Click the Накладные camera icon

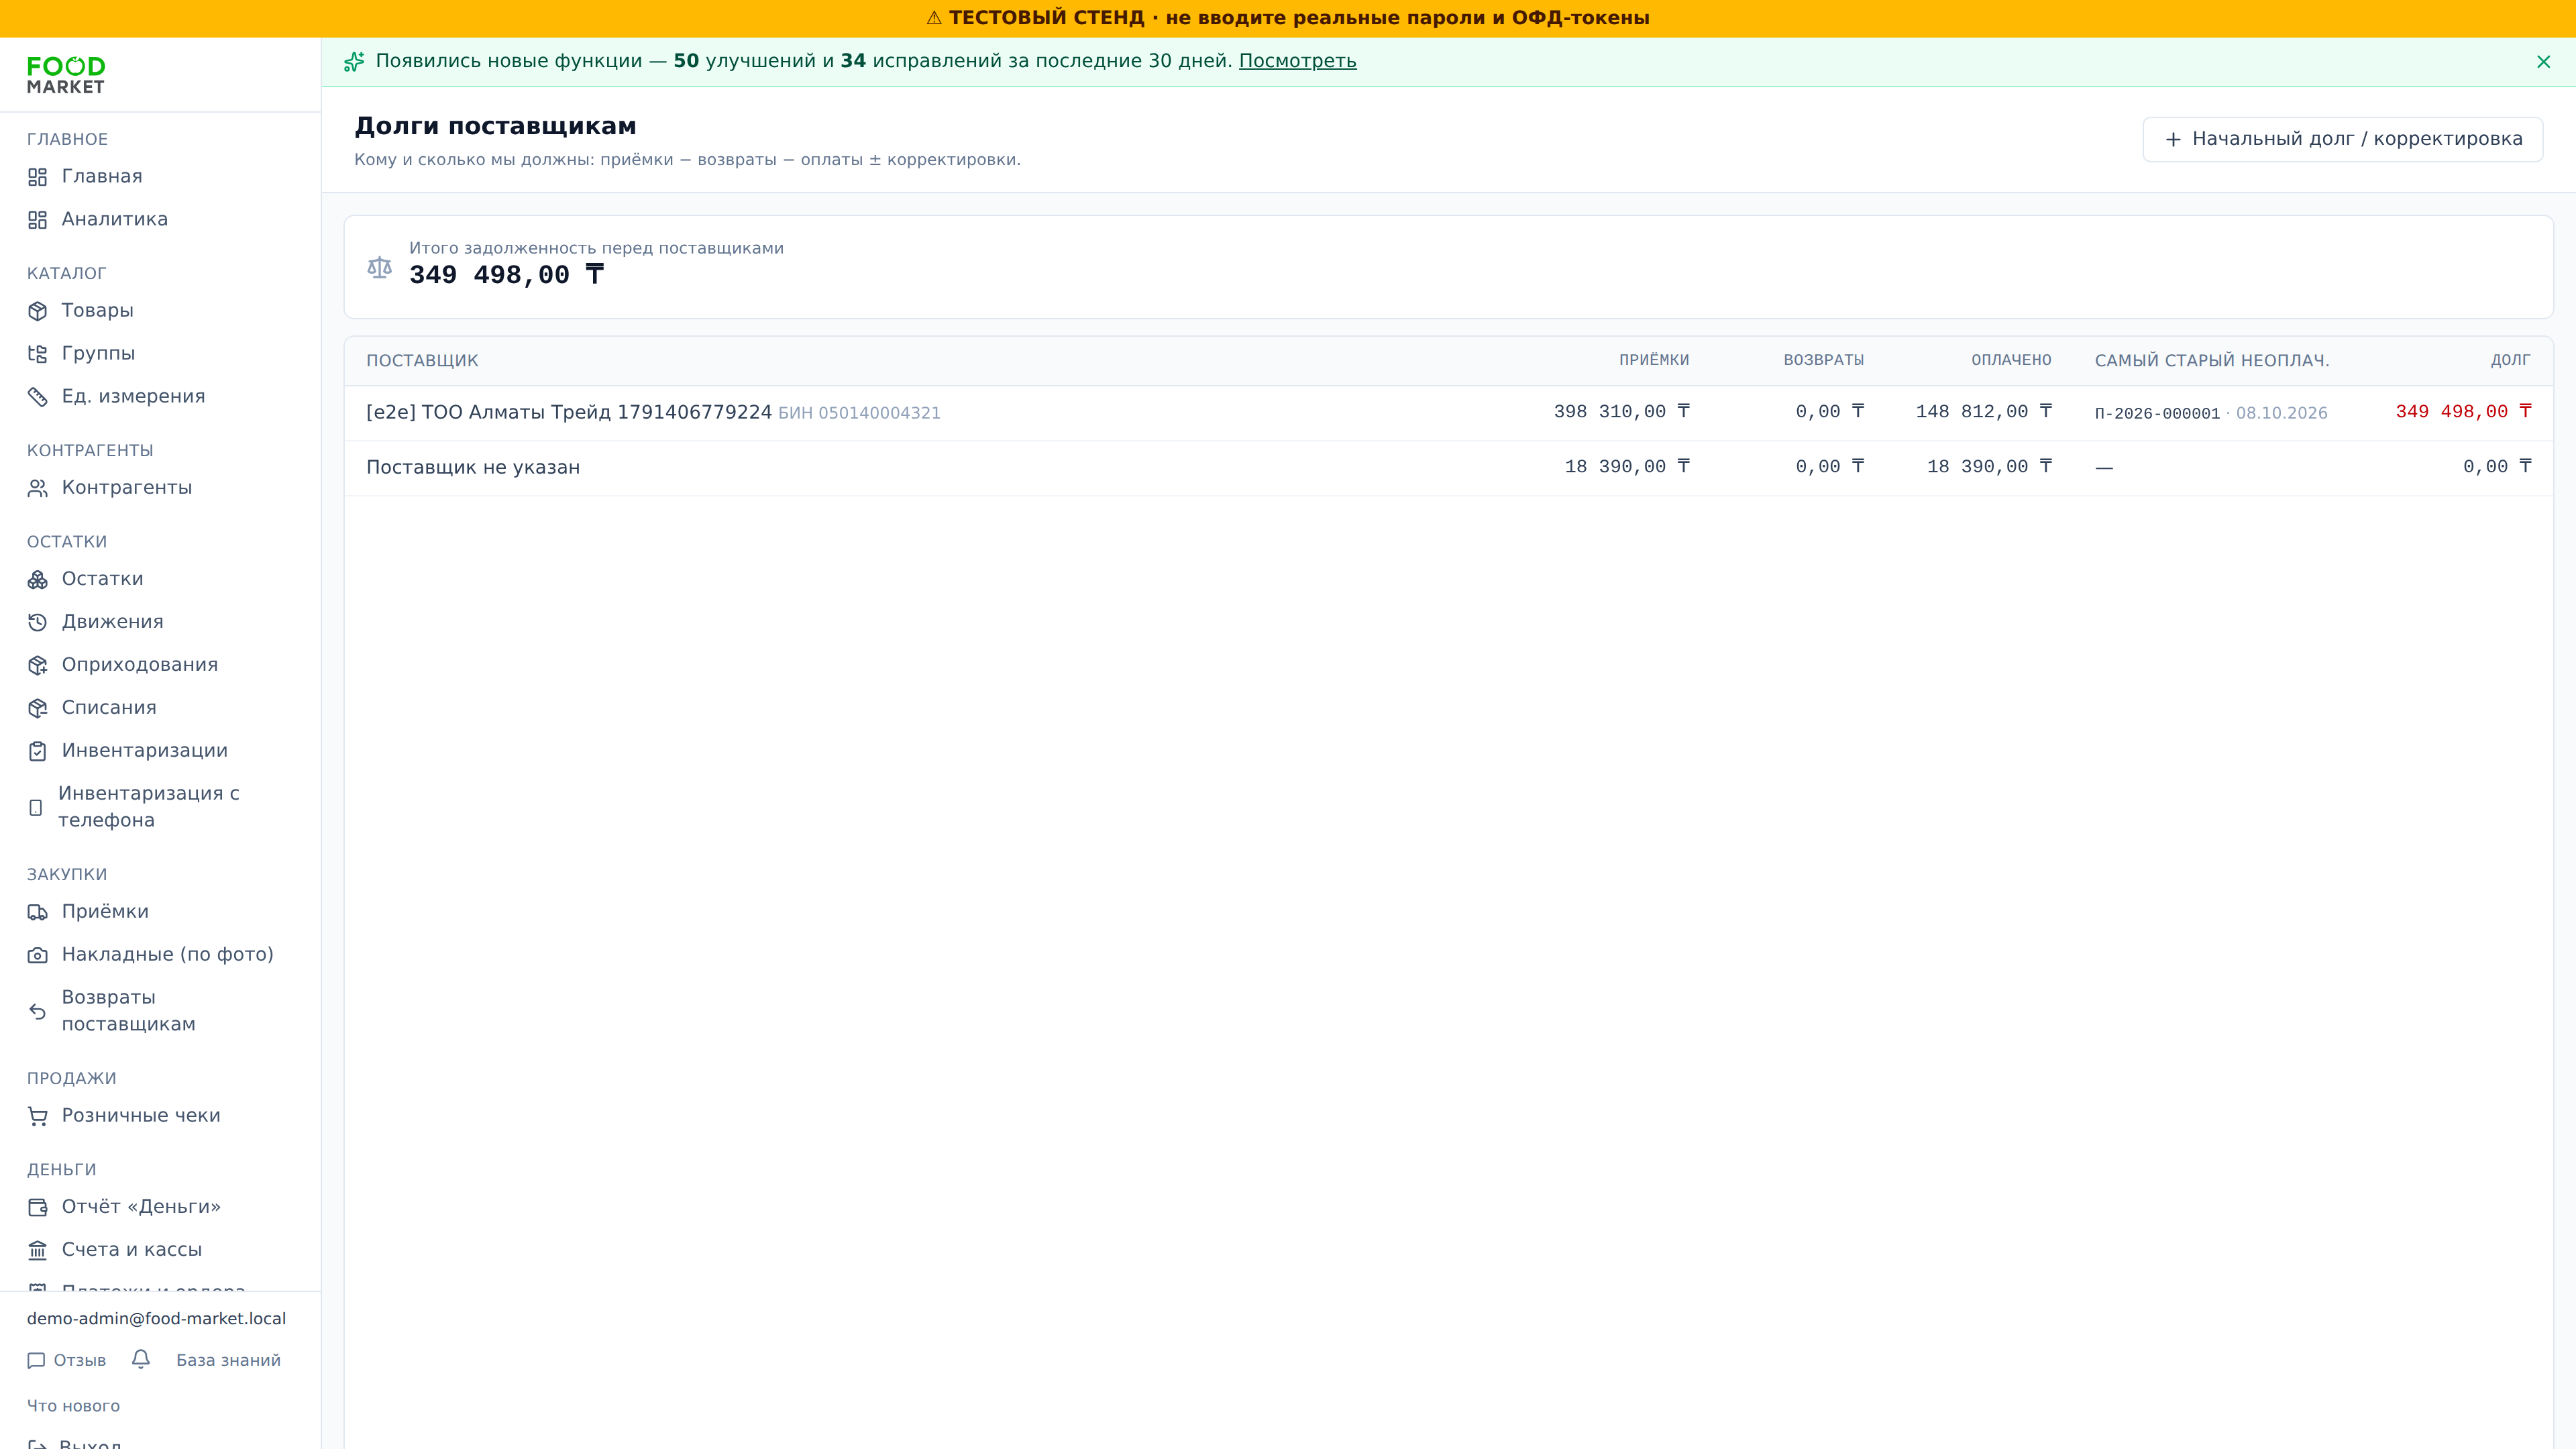point(38,955)
